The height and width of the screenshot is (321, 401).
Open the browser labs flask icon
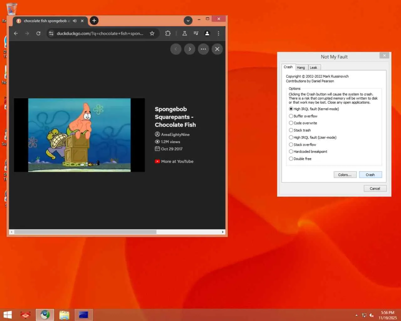click(x=185, y=33)
